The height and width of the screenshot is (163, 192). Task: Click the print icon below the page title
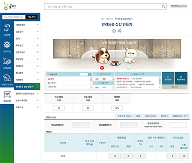(x=114, y=31)
